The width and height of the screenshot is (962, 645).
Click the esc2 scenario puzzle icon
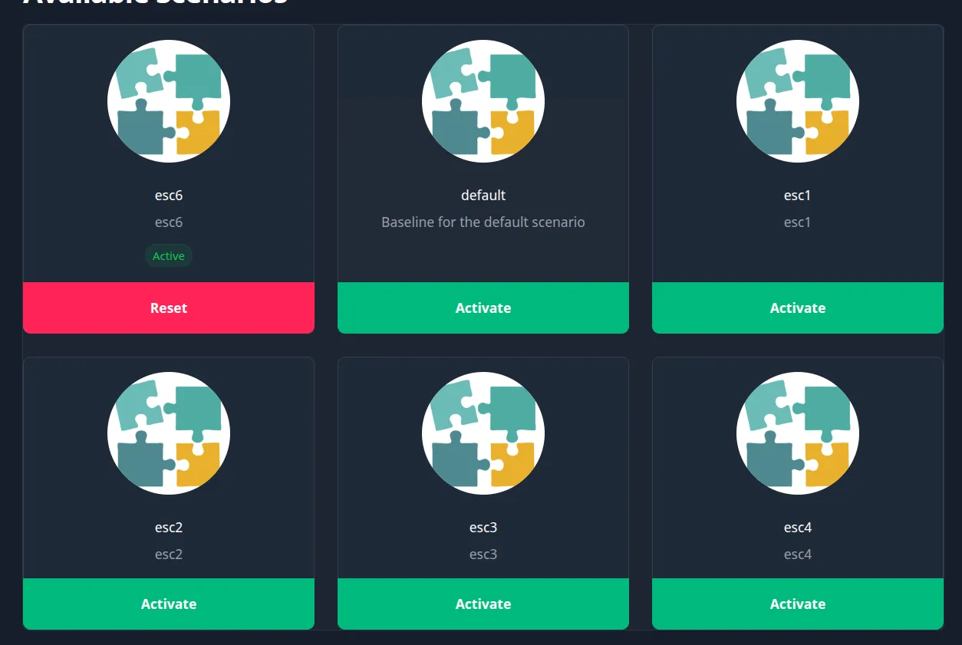click(x=169, y=433)
